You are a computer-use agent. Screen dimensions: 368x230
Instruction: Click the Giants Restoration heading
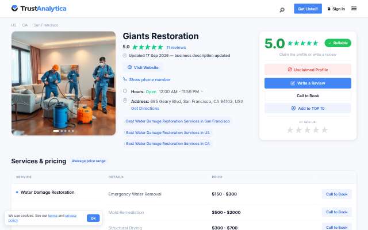click(x=161, y=36)
